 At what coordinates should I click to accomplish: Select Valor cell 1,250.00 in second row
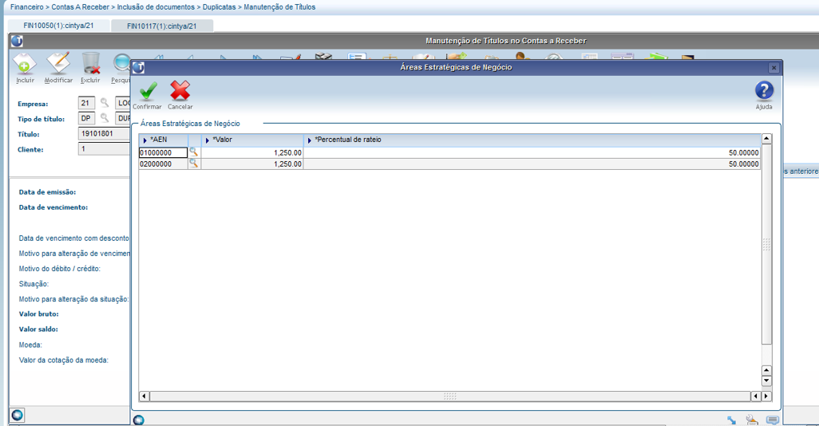252,164
